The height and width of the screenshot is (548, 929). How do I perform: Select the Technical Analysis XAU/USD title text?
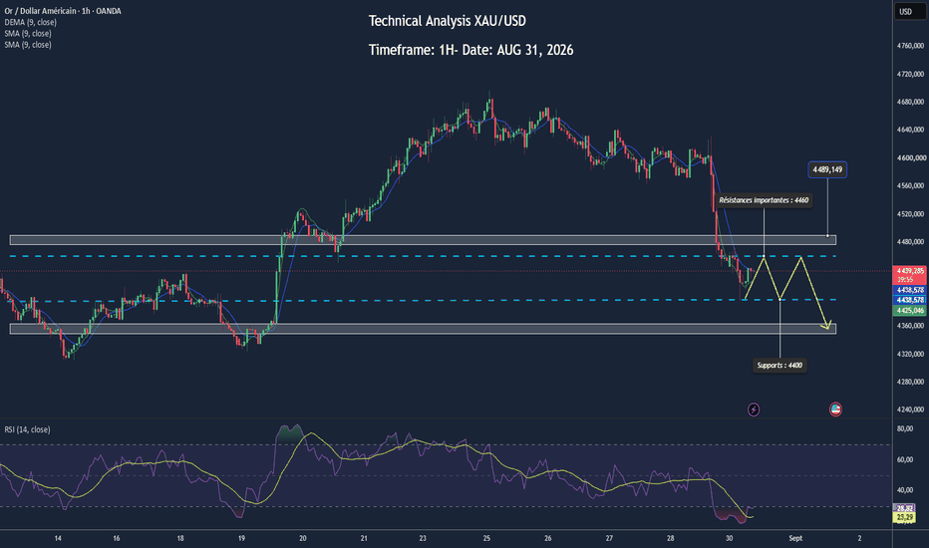448,21
